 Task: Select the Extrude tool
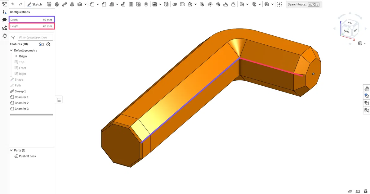tap(49, 4)
